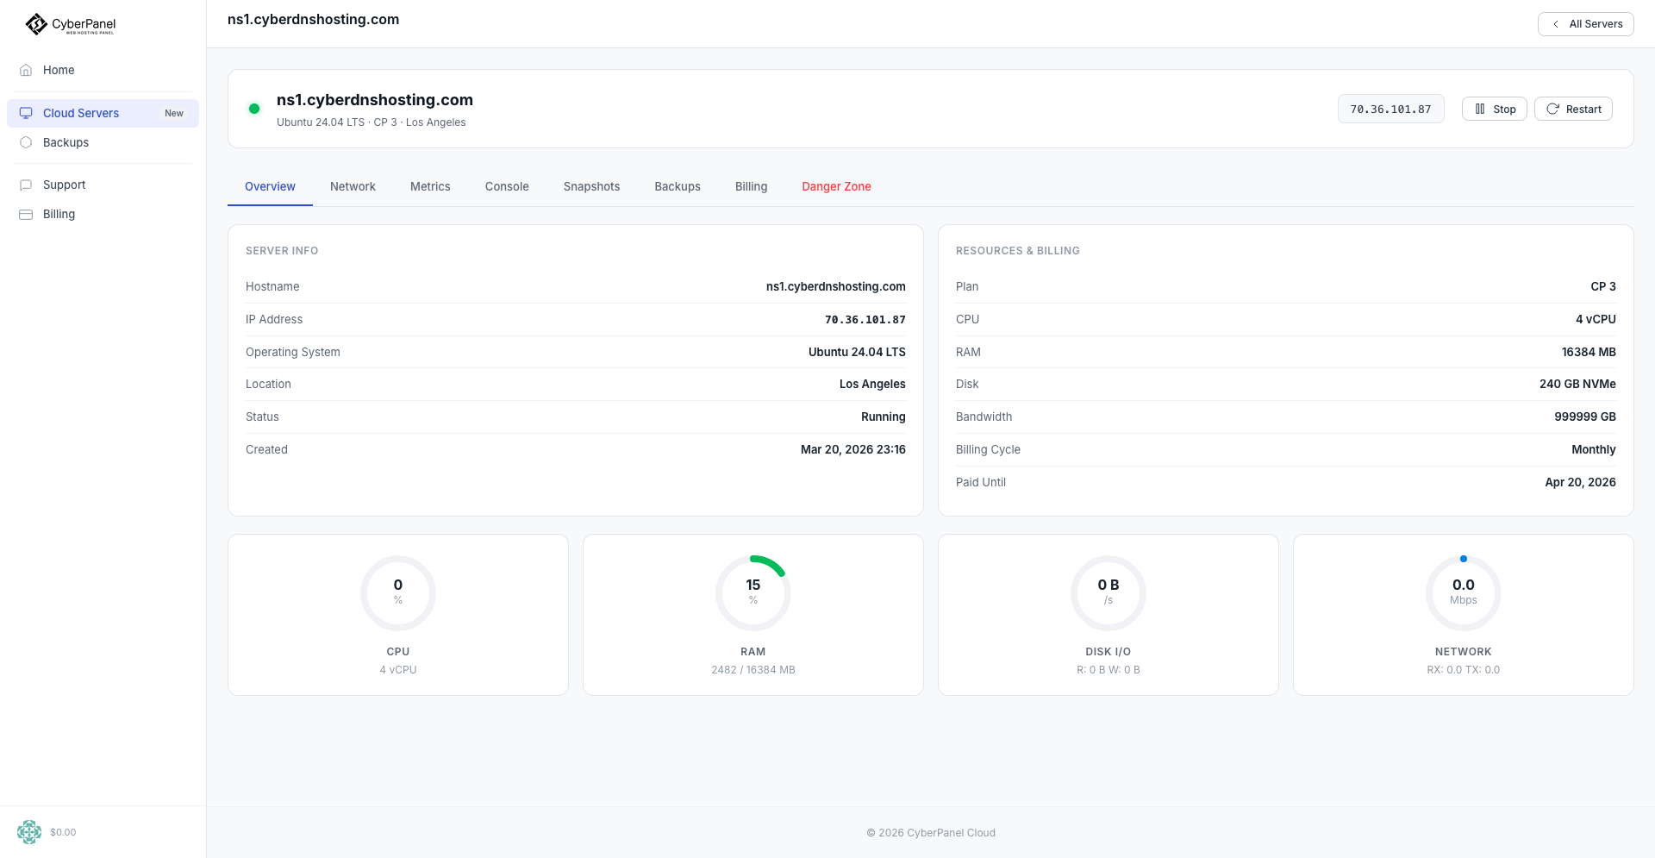Viewport: 1655px width, 858px height.
Task: Click the avatar icon next to $0.00 balance
Action: point(28,832)
